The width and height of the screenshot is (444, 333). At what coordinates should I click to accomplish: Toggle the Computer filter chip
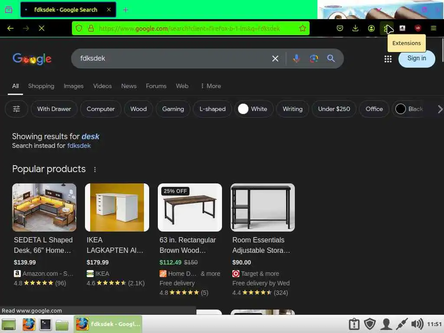click(101, 109)
